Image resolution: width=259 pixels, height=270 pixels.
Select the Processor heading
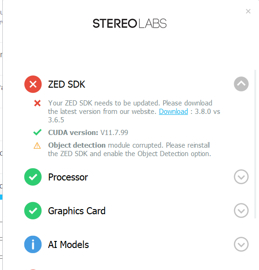click(x=68, y=177)
